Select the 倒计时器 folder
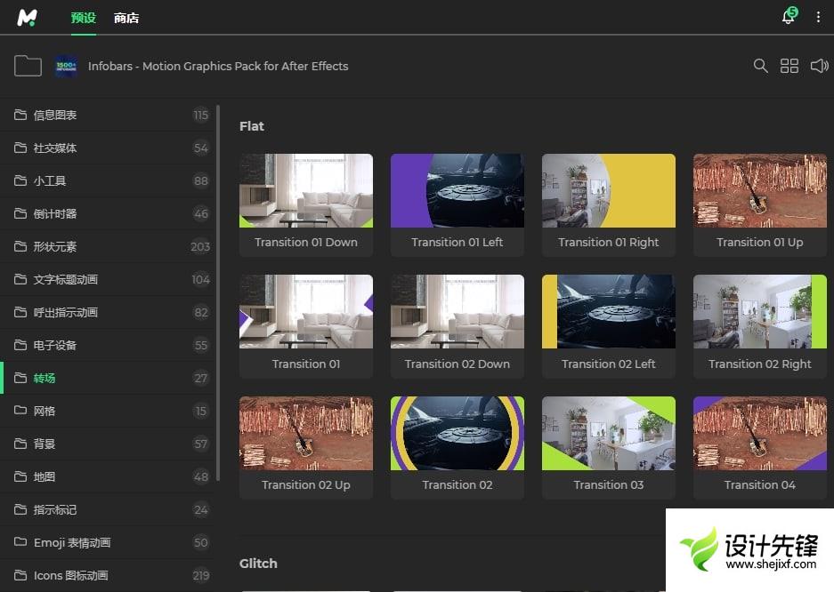The width and height of the screenshot is (834, 592). (x=55, y=213)
